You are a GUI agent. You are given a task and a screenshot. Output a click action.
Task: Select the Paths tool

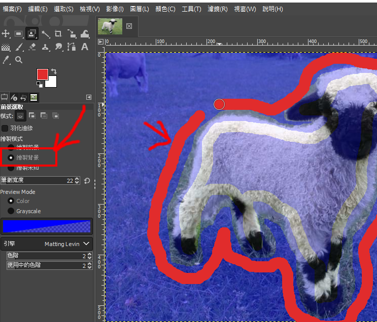click(72, 47)
